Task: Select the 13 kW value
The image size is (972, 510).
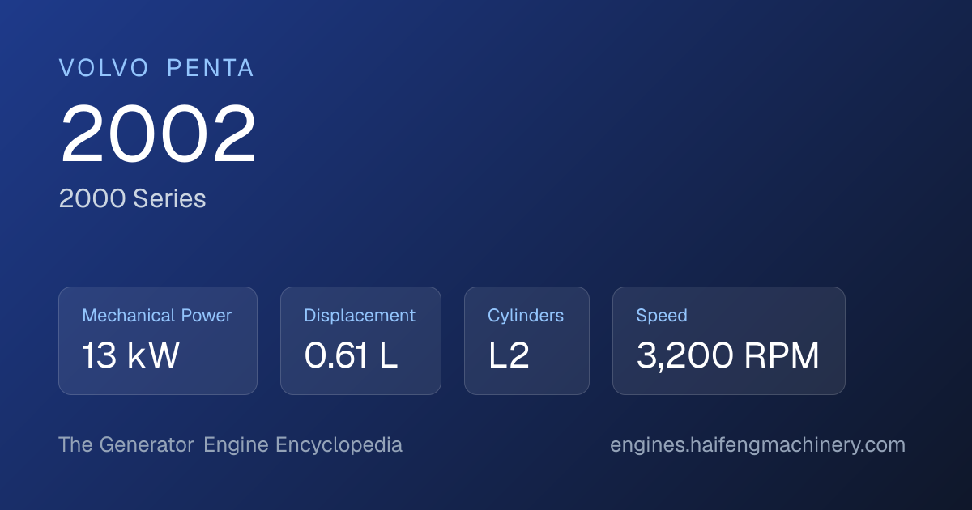Action: coord(130,356)
